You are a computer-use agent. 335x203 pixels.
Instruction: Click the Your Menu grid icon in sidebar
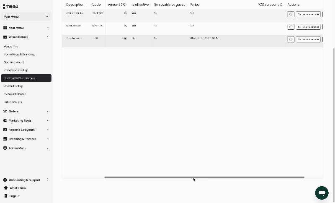[x=5, y=28]
